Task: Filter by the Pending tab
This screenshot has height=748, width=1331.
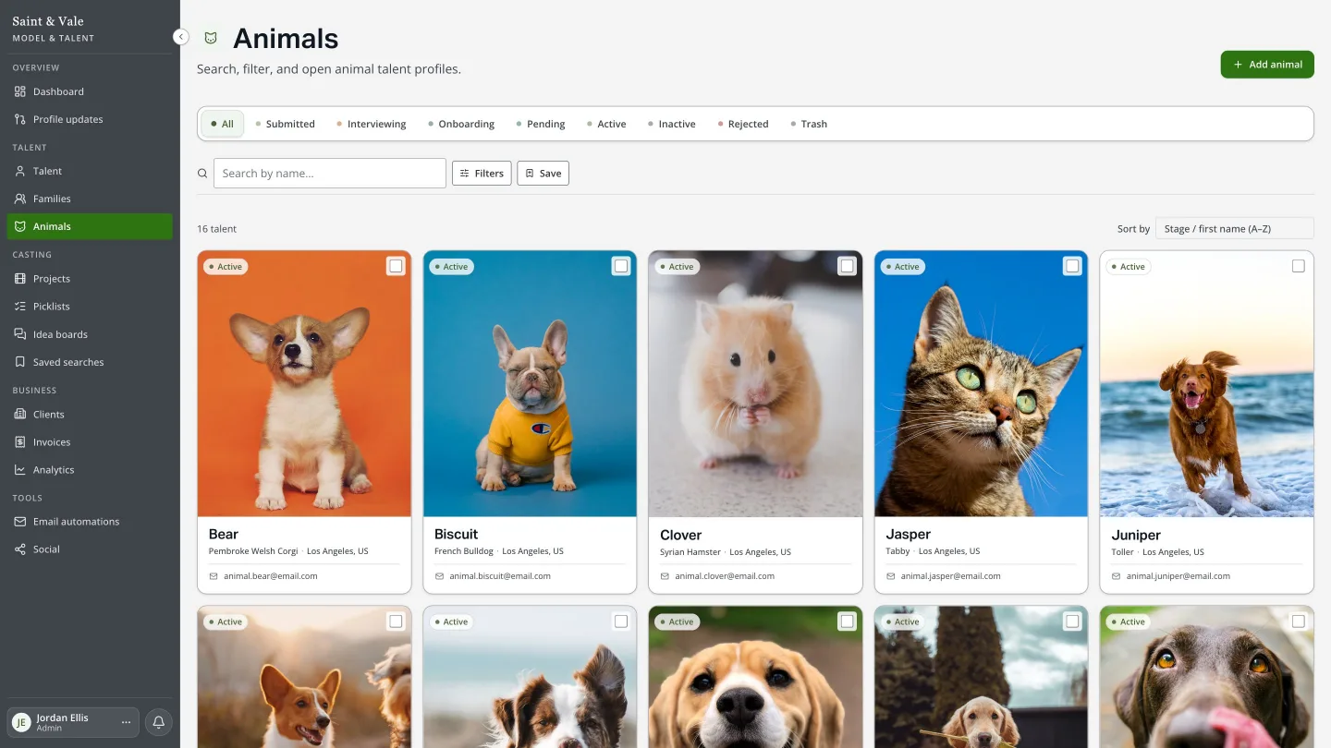Action: (x=541, y=124)
